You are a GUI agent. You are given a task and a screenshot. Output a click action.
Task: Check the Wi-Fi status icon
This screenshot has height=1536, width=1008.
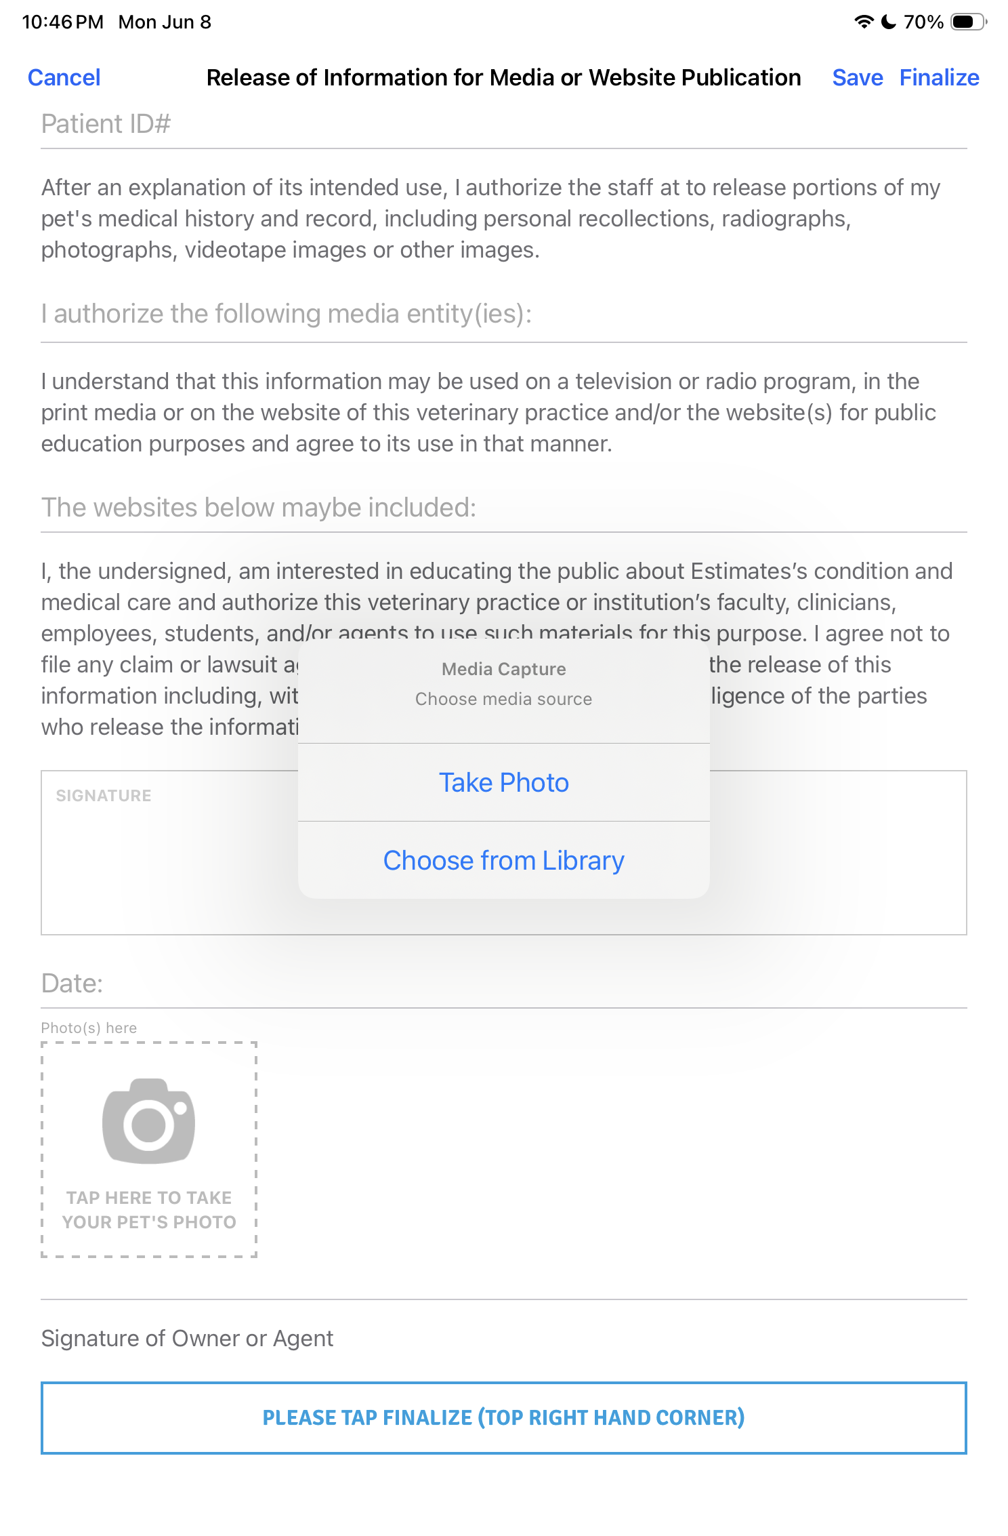(864, 22)
